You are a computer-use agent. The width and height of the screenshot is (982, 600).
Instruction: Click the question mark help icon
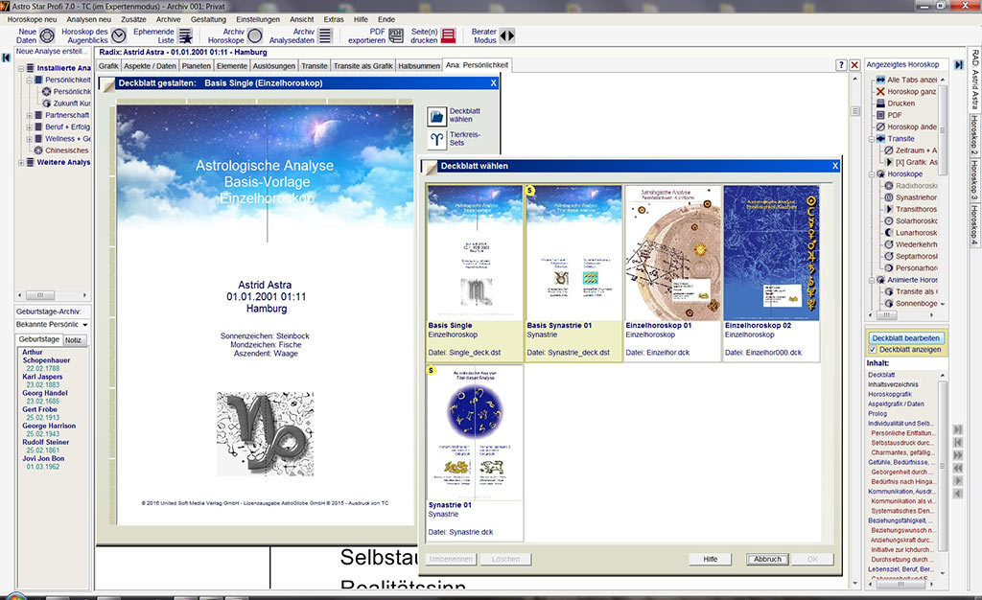click(842, 65)
